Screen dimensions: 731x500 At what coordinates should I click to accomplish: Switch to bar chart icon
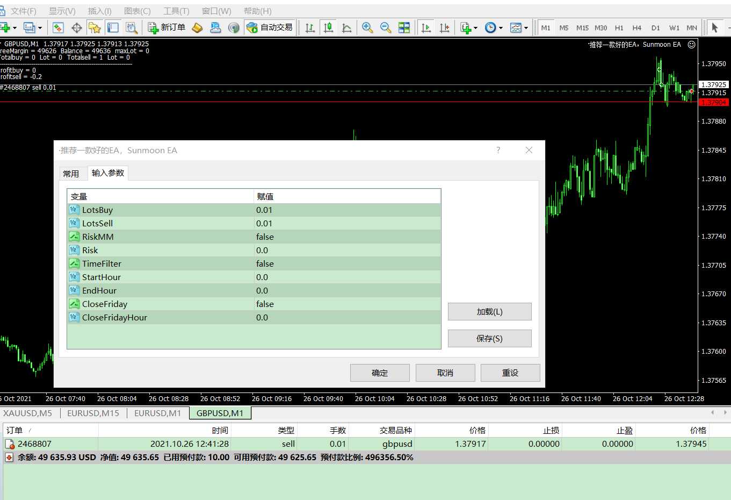pos(310,27)
